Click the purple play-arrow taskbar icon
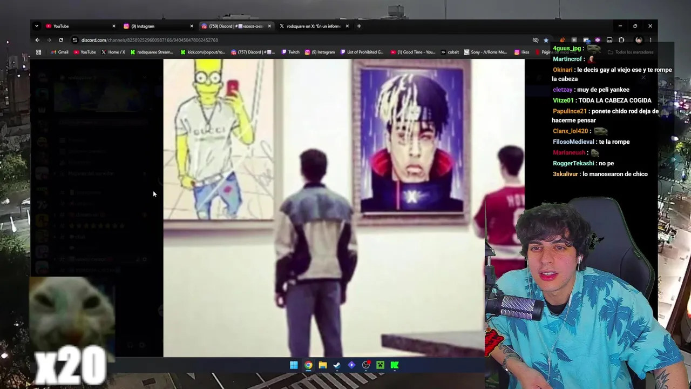This screenshot has width=691, height=389. [351, 365]
